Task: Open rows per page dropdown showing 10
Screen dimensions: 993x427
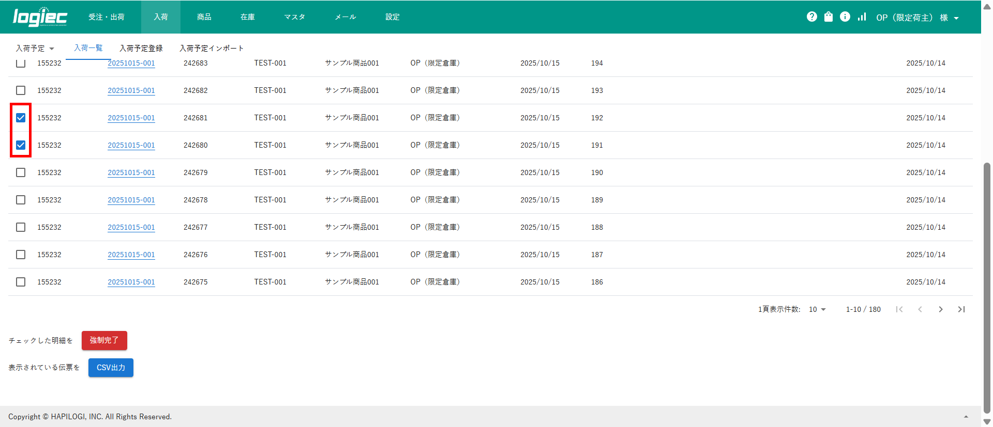Action: pyautogui.click(x=817, y=309)
